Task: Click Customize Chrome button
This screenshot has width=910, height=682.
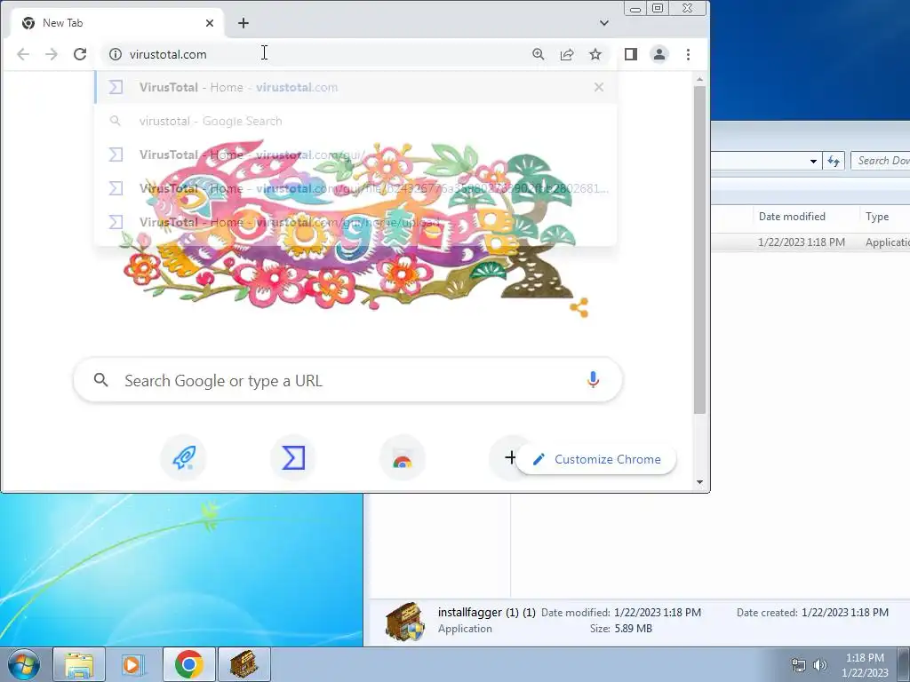Action: (x=596, y=459)
